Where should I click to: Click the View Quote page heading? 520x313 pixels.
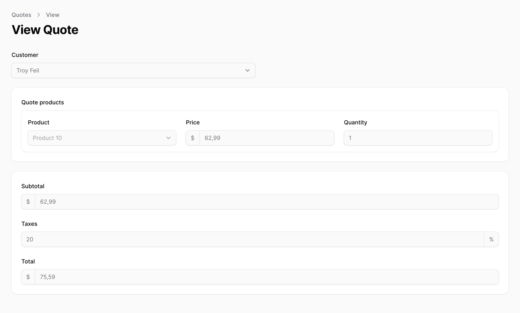click(45, 30)
